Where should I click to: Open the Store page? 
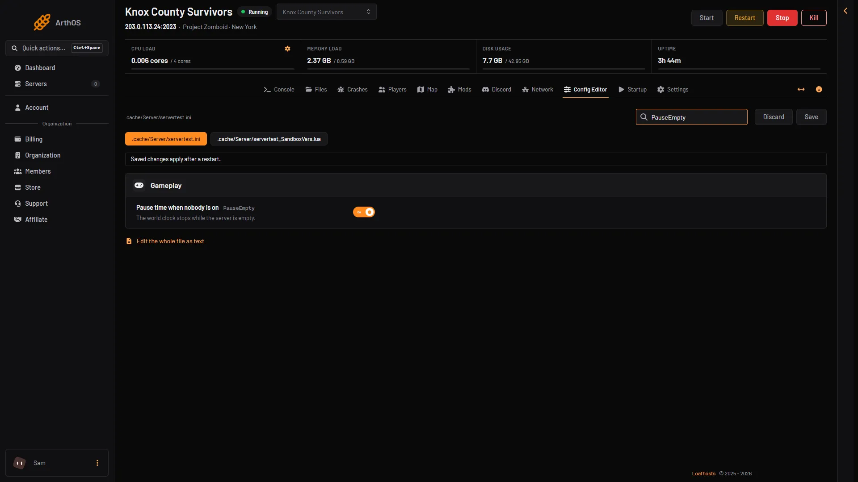(x=57, y=187)
